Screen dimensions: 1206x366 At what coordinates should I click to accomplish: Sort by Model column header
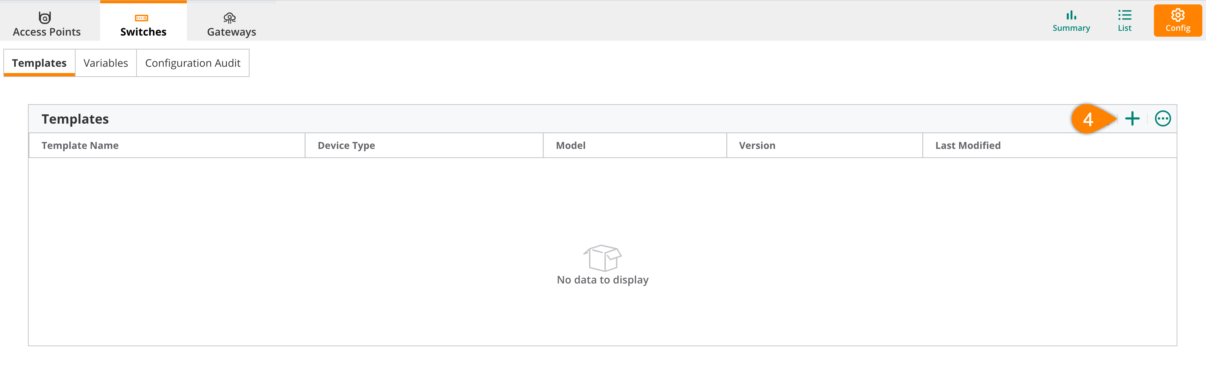(x=635, y=146)
